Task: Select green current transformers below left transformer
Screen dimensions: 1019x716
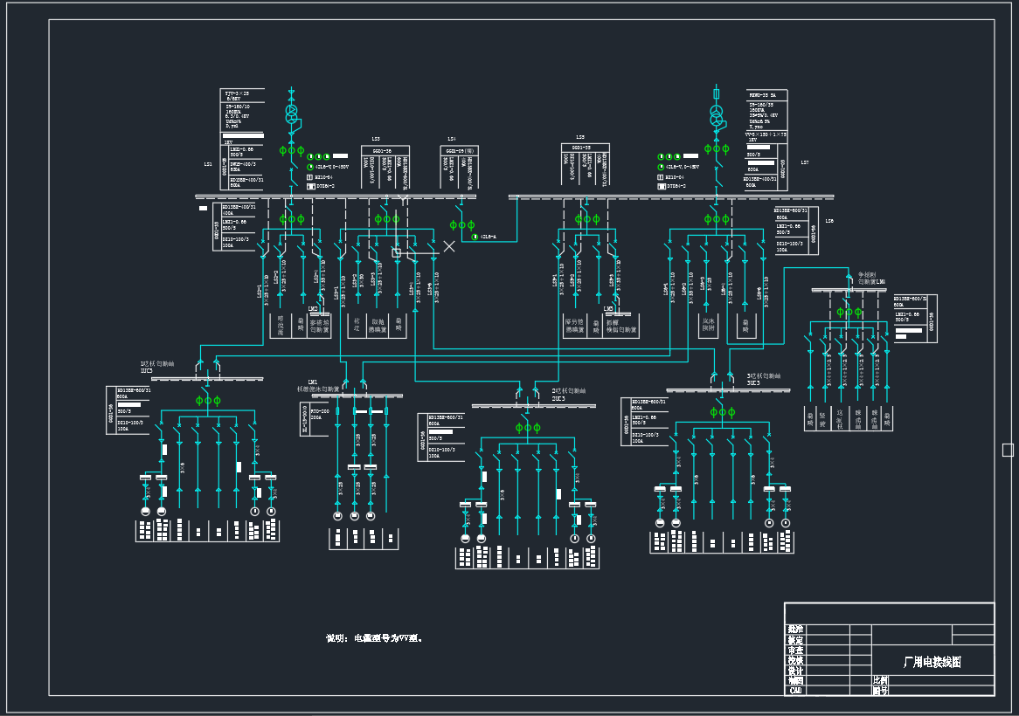Action: coord(292,150)
